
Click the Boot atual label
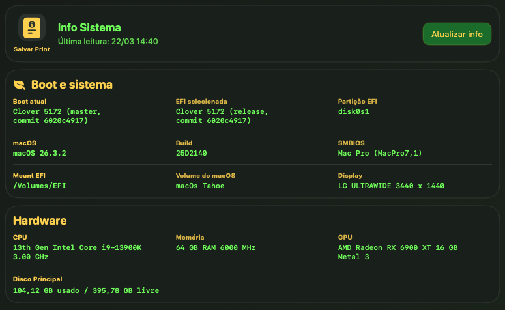click(x=29, y=102)
